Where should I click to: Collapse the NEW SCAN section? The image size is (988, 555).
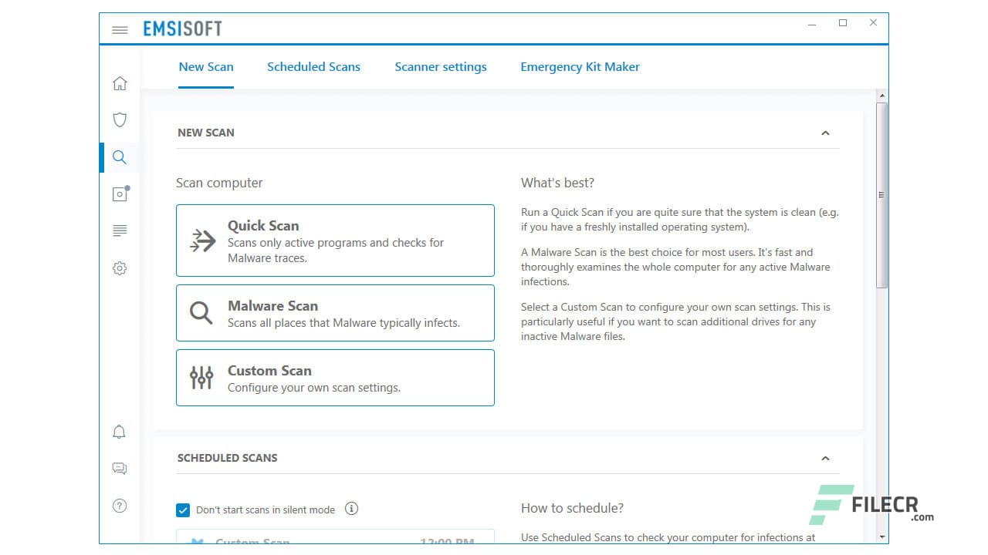826,133
